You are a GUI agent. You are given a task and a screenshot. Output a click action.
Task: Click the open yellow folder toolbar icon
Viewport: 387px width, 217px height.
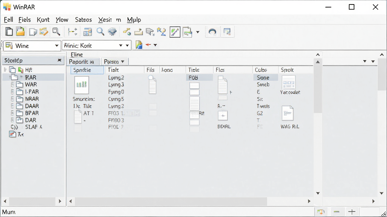[20, 32]
